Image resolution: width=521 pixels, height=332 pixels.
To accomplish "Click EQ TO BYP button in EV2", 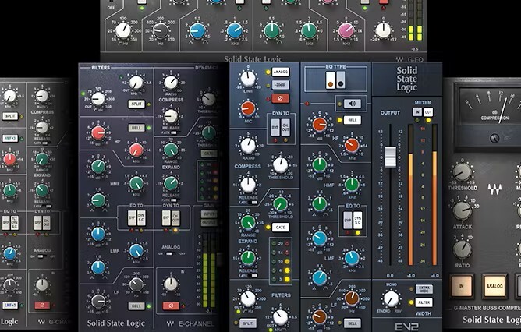I will tap(347, 220).
